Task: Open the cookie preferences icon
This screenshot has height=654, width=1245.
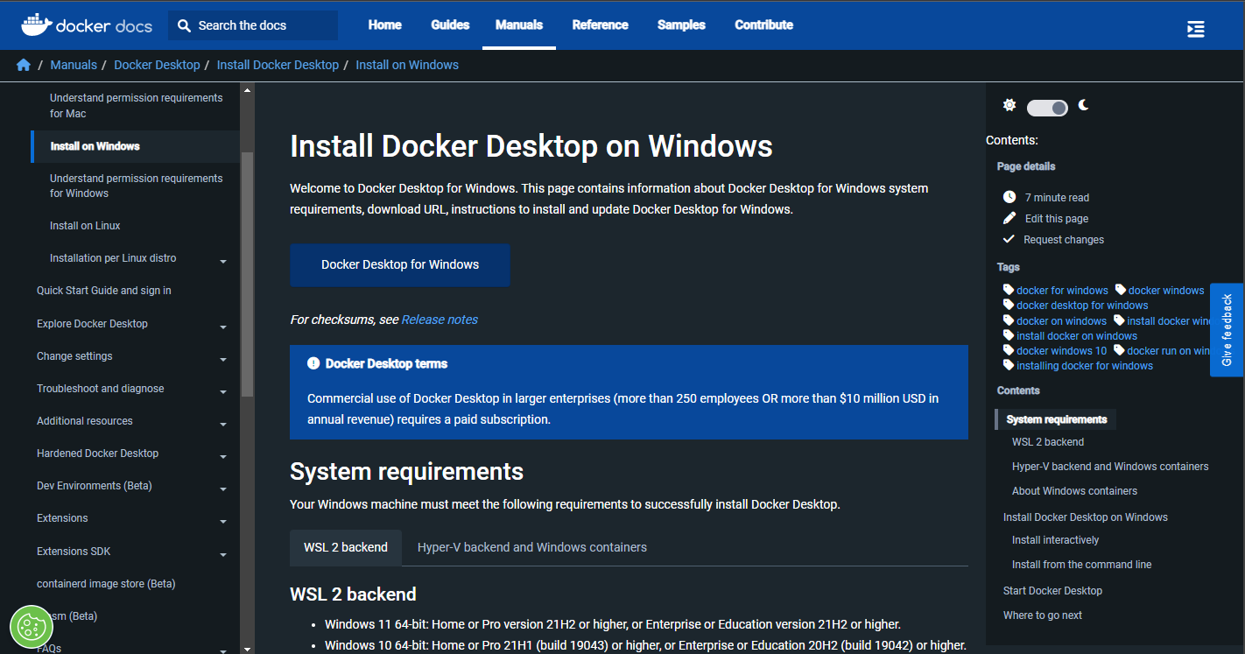Action: [32, 626]
